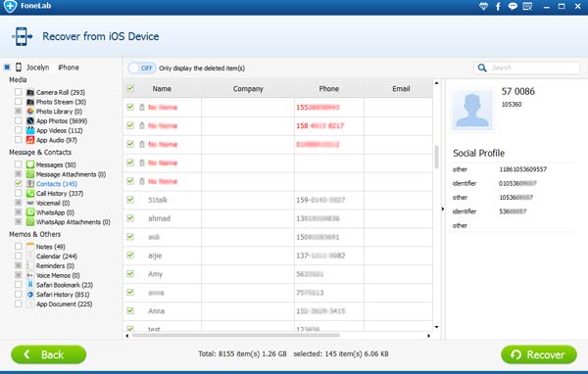Click the list scroll-down arrow

[x=436, y=327]
